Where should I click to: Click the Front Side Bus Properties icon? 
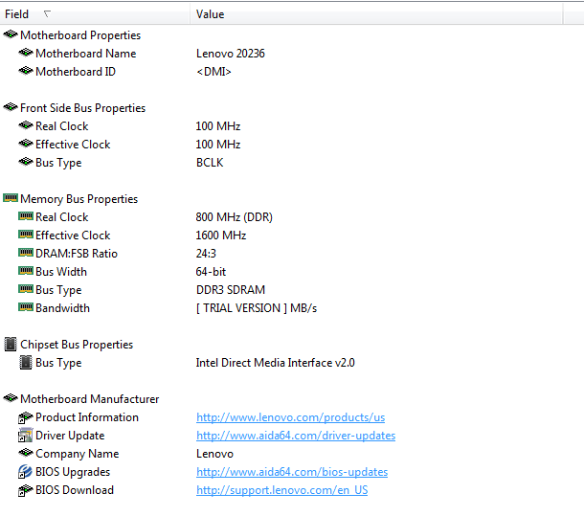coord(11,107)
